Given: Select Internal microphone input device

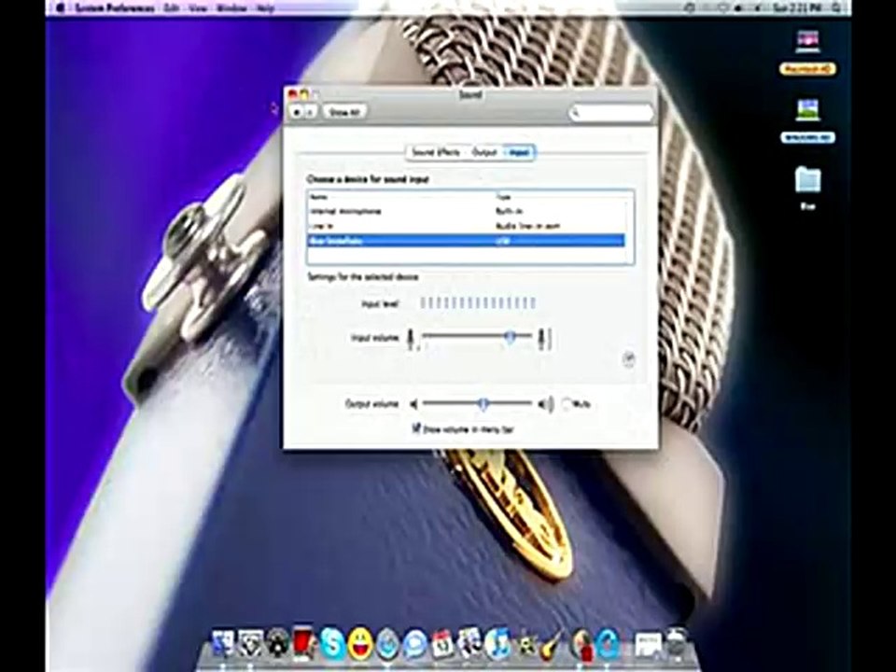Looking at the screenshot, I should 467,211.
